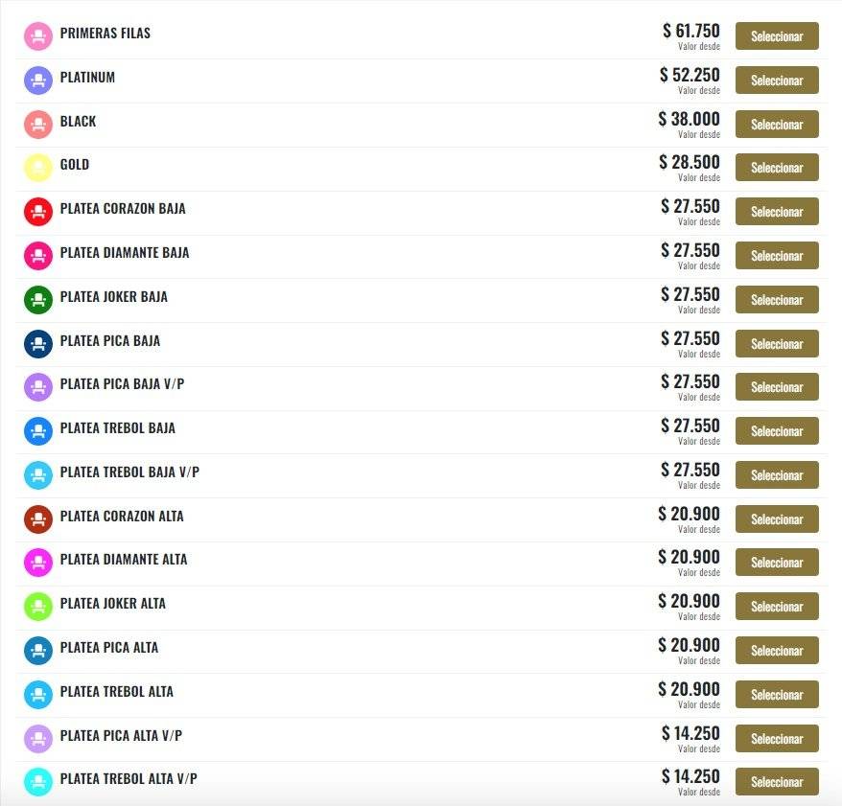
Task: Click the lime seat icon for PLATEA JOKER ALTA
Action: [38, 607]
